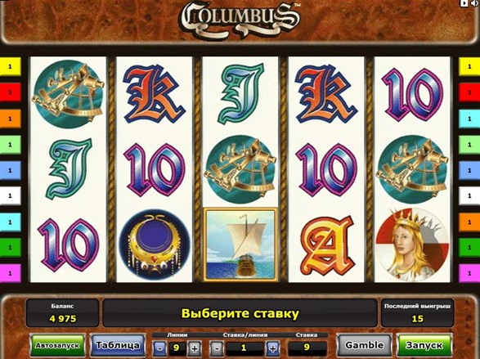Click the sailing ship symbol on reel three
This screenshot has height=359, width=480.
240,245
